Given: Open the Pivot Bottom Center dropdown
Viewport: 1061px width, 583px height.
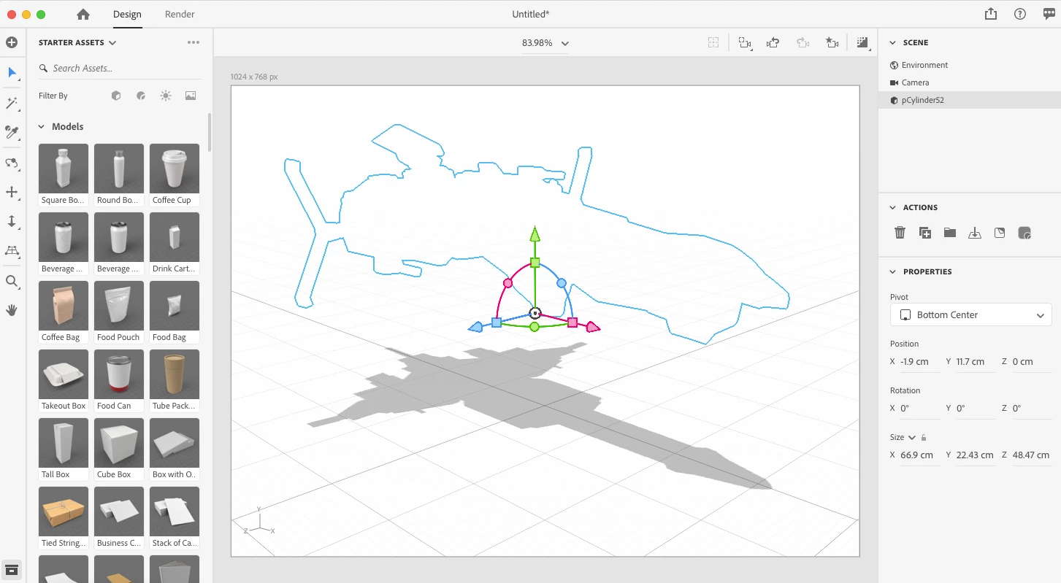Looking at the screenshot, I should click(970, 315).
